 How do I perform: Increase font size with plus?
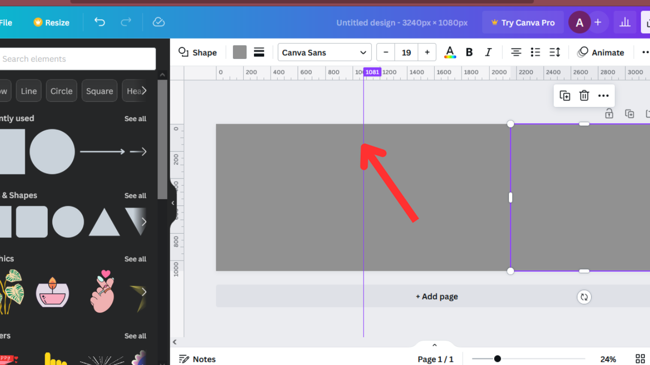click(427, 52)
